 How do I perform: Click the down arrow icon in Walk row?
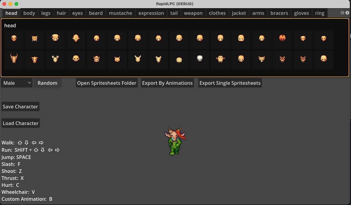pos(26,143)
